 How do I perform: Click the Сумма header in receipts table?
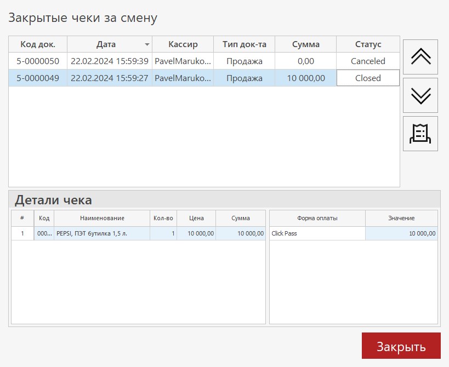[x=305, y=44]
